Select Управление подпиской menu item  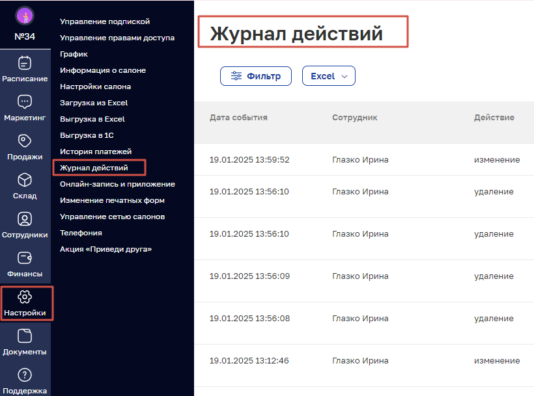click(x=105, y=21)
